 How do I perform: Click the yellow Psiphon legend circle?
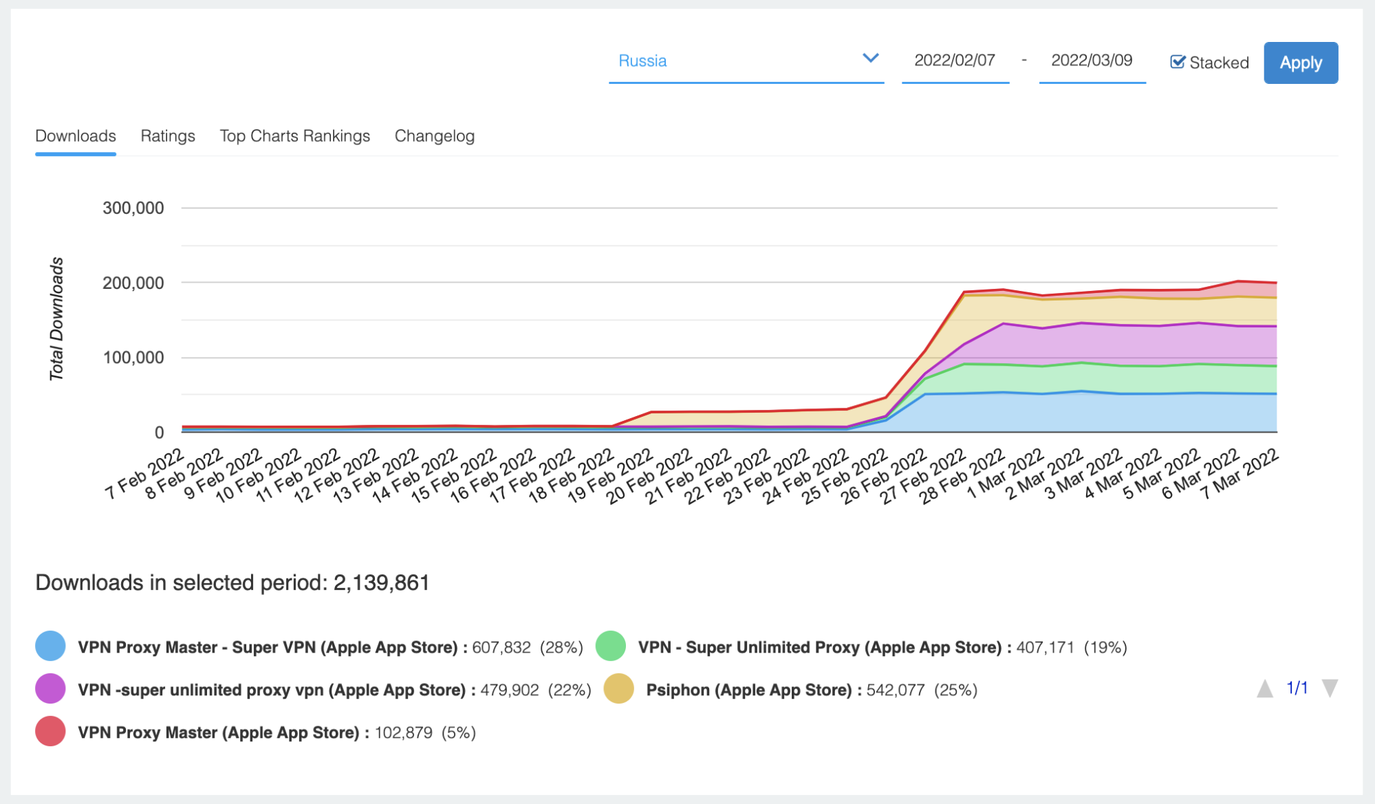pyautogui.click(x=618, y=689)
